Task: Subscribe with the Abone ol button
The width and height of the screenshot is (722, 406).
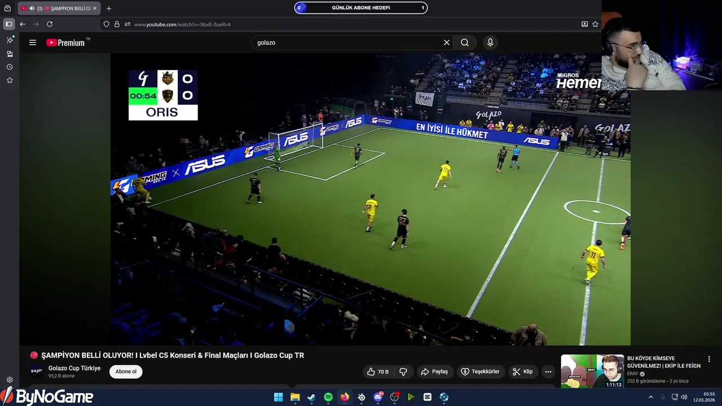Action: click(126, 372)
